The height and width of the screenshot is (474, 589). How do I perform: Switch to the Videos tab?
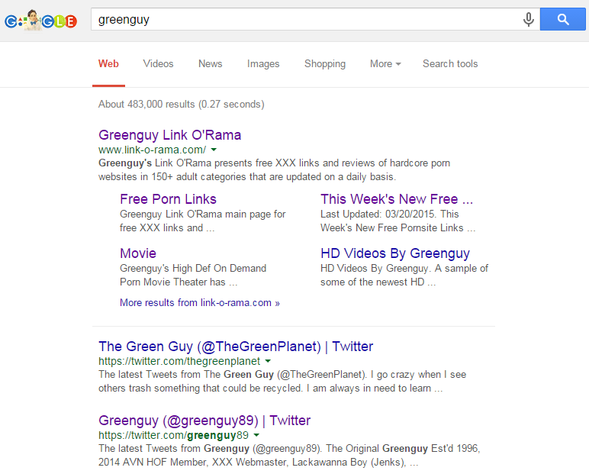158,64
